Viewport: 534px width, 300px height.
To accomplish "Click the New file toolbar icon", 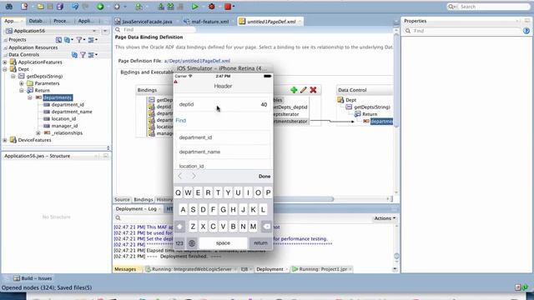I will pyautogui.click(x=24, y=7).
